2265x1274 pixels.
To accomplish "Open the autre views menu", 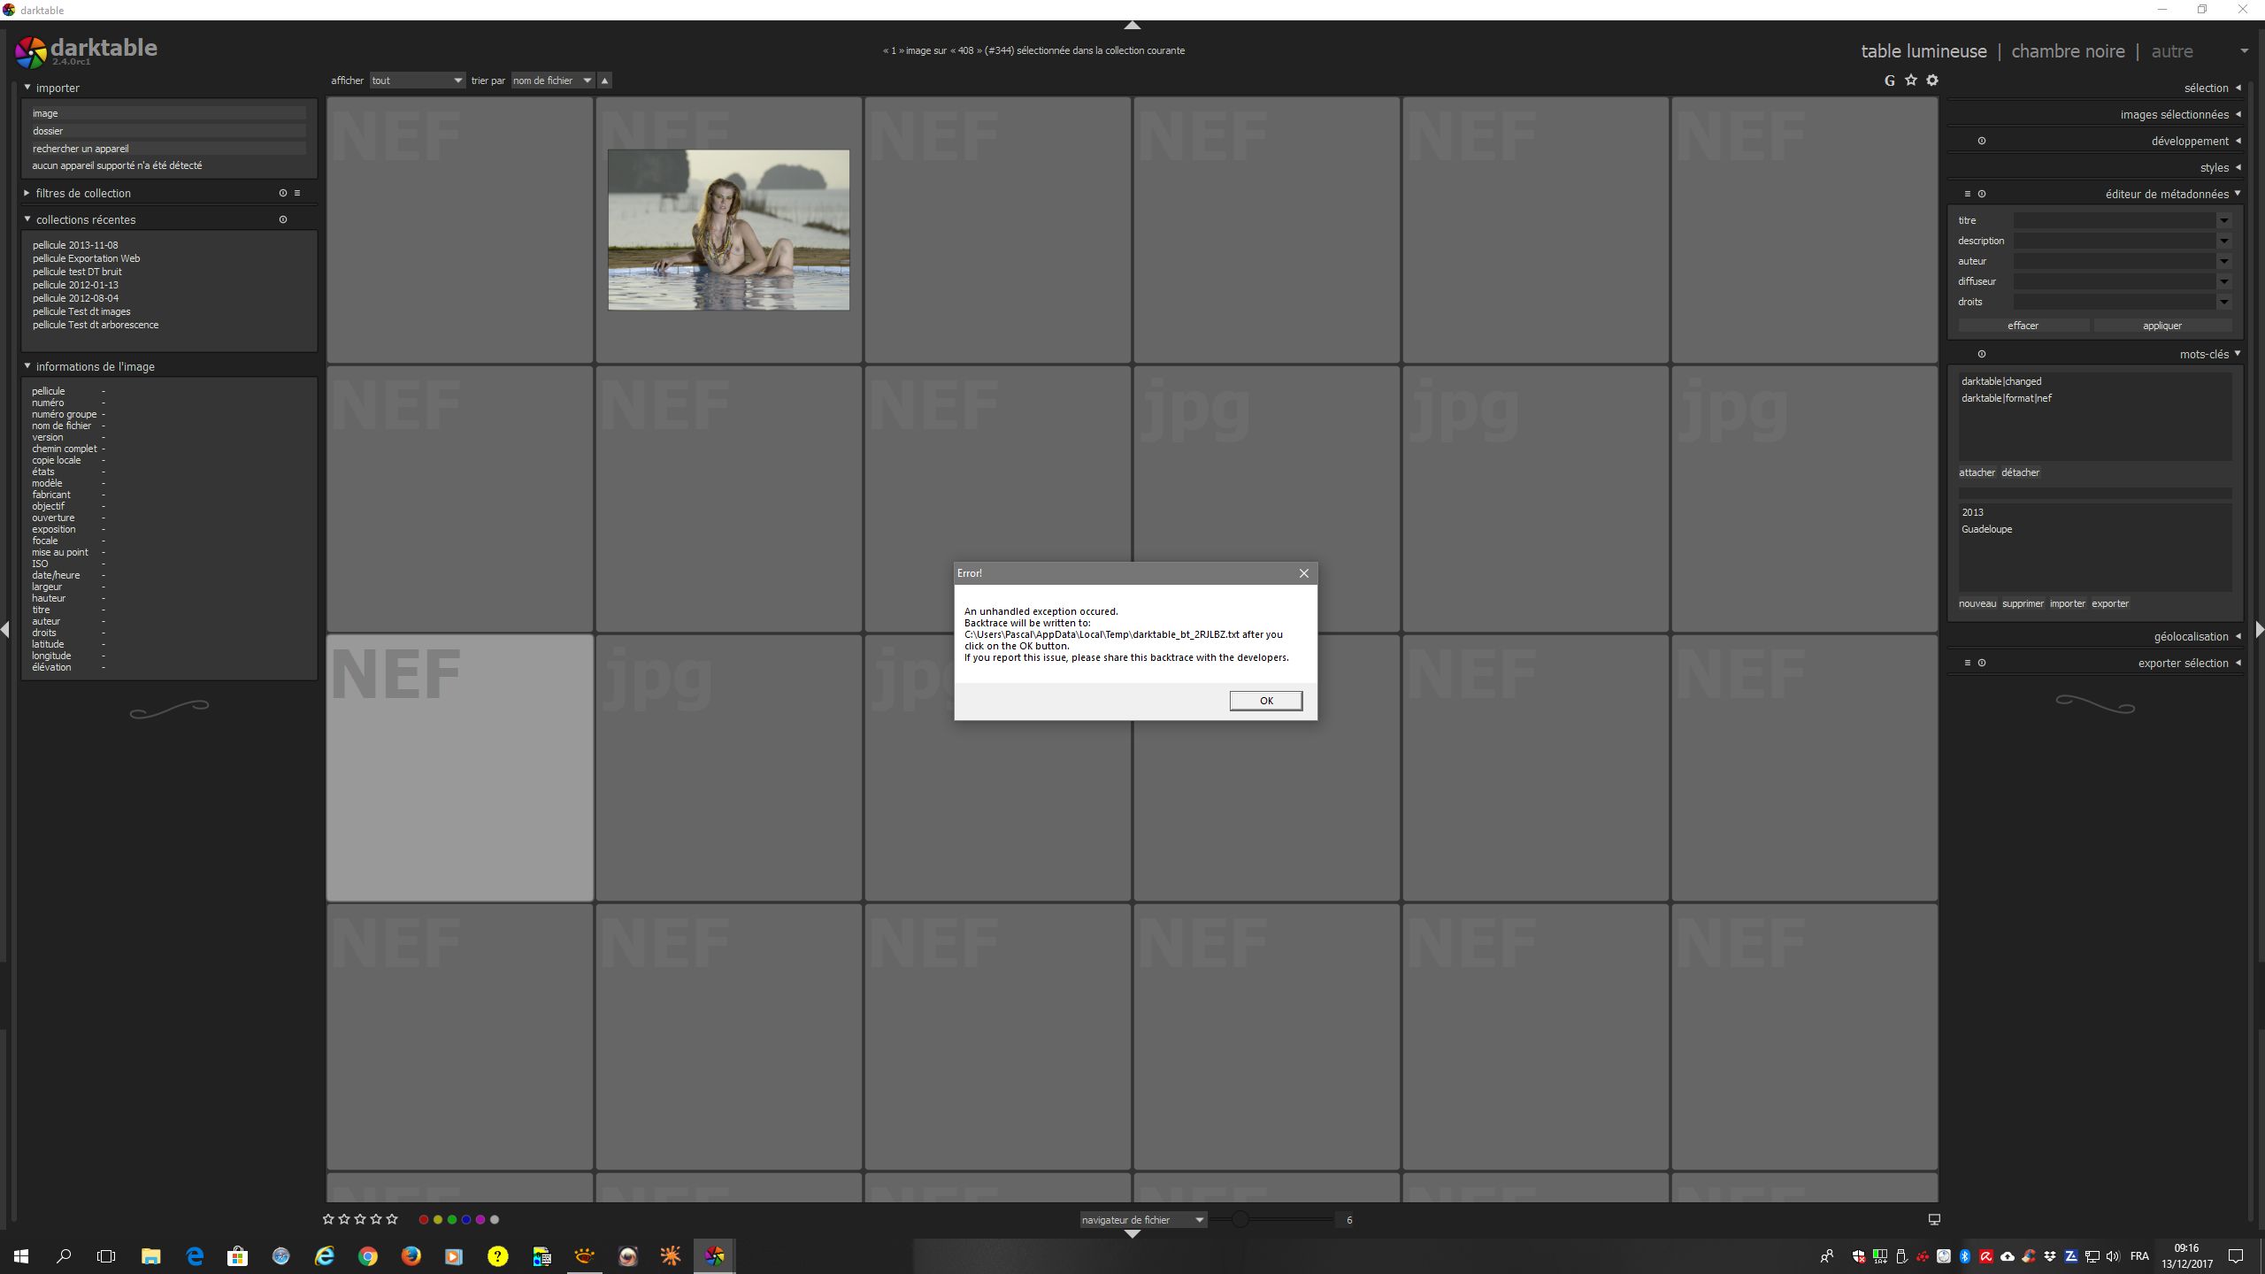I will [x=2172, y=51].
